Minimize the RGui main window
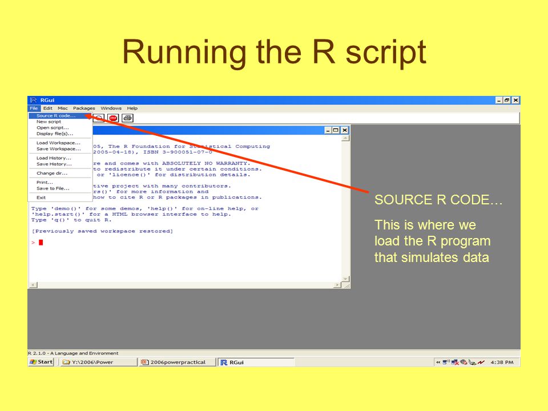Viewport: 548px width, 411px height. click(x=499, y=100)
